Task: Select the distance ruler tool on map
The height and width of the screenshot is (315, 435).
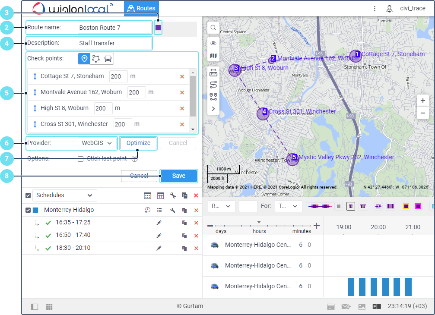Action: coord(213,72)
